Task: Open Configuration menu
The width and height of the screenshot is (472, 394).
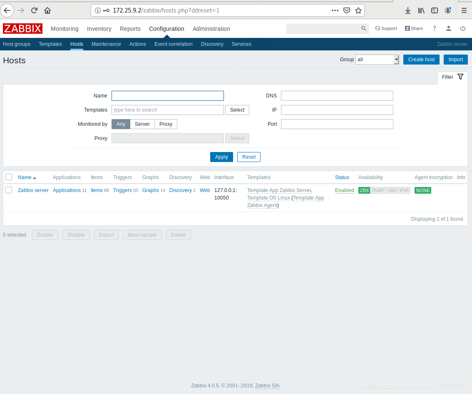Action: (x=166, y=29)
